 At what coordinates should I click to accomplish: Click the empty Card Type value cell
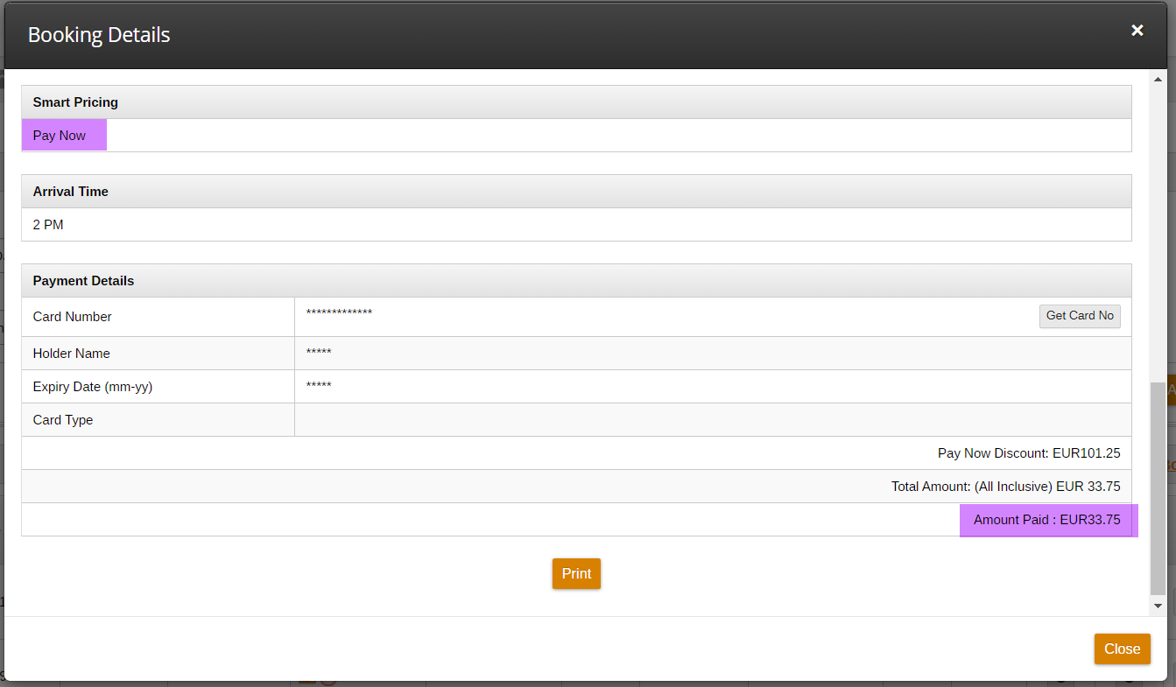(712, 420)
